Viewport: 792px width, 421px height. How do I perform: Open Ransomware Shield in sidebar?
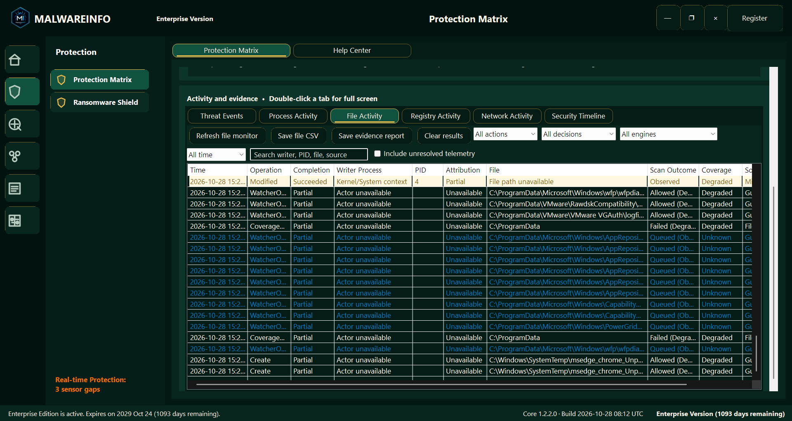click(x=99, y=102)
